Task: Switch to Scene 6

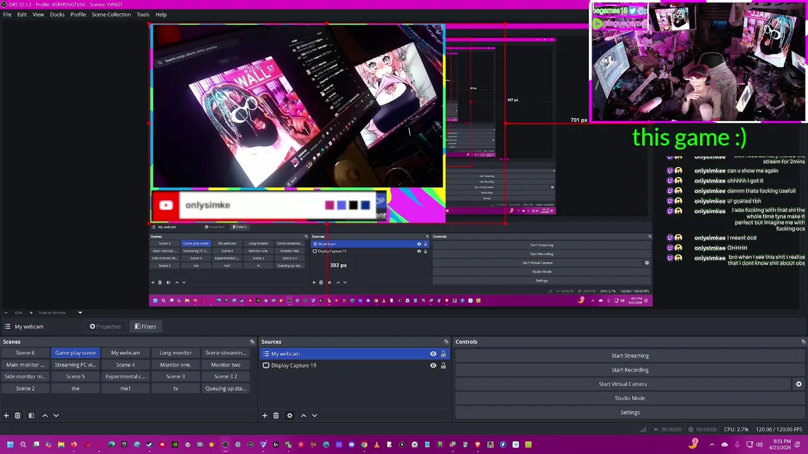Action: (25, 353)
